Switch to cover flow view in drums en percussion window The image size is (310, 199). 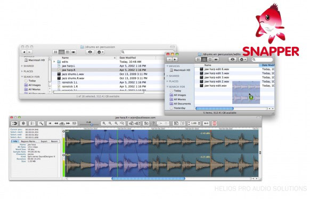click(x=74, y=52)
